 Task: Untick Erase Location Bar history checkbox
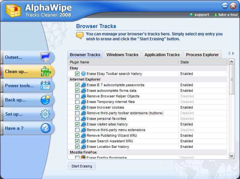[x=77, y=147]
